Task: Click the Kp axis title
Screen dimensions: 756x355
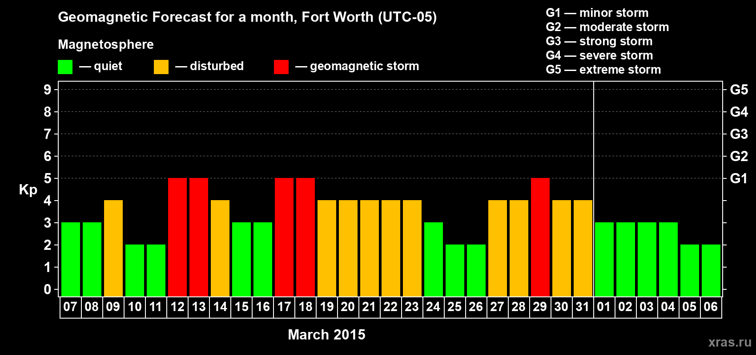Action: click(28, 190)
